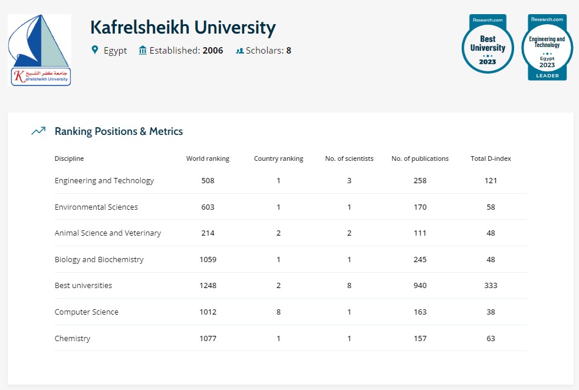Click the institution icon beside Established
579x390 pixels.
[x=143, y=51]
